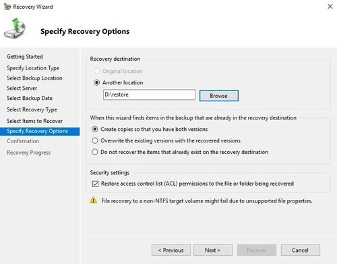Viewport: 337px width, 264px height.
Task: Click the Confirmation step in sidebar
Action: click(23, 141)
